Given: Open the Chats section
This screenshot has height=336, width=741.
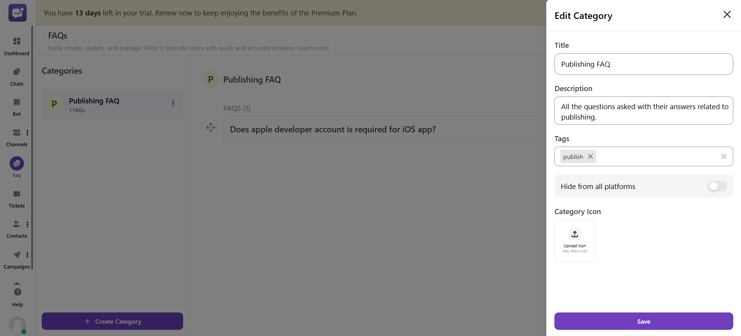Looking at the screenshot, I should point(16,76).
